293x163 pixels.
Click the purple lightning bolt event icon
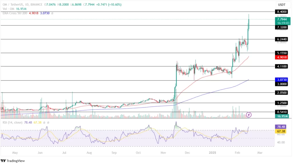249,115
